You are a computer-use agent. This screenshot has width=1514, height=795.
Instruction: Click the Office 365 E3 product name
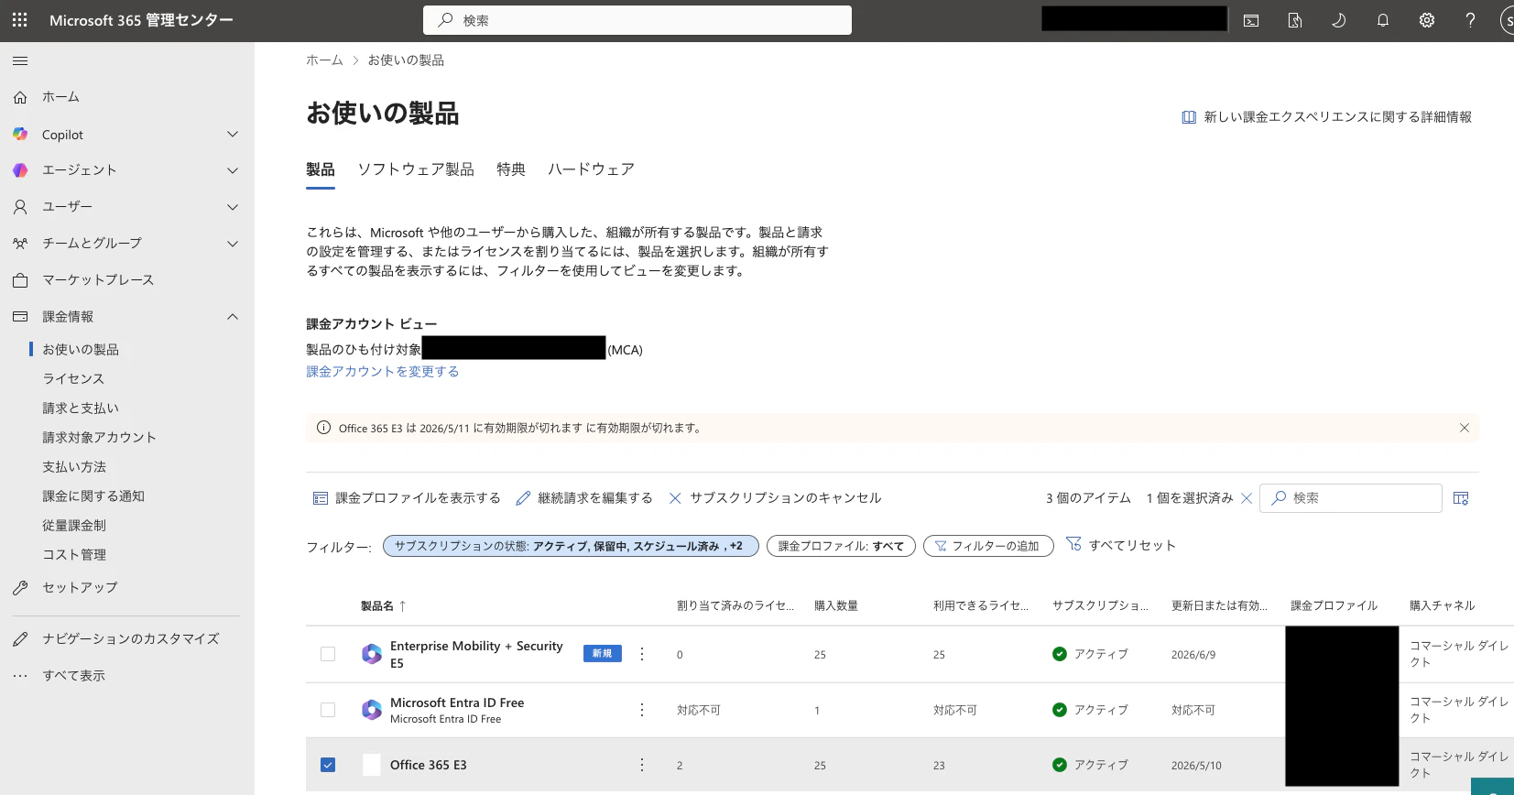429,765
